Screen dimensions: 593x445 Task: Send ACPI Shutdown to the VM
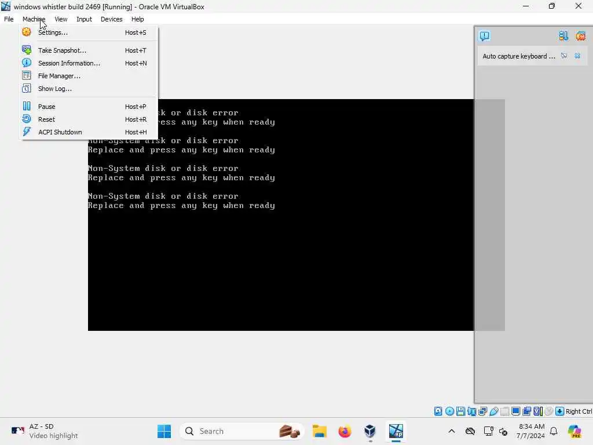point(89,132)
